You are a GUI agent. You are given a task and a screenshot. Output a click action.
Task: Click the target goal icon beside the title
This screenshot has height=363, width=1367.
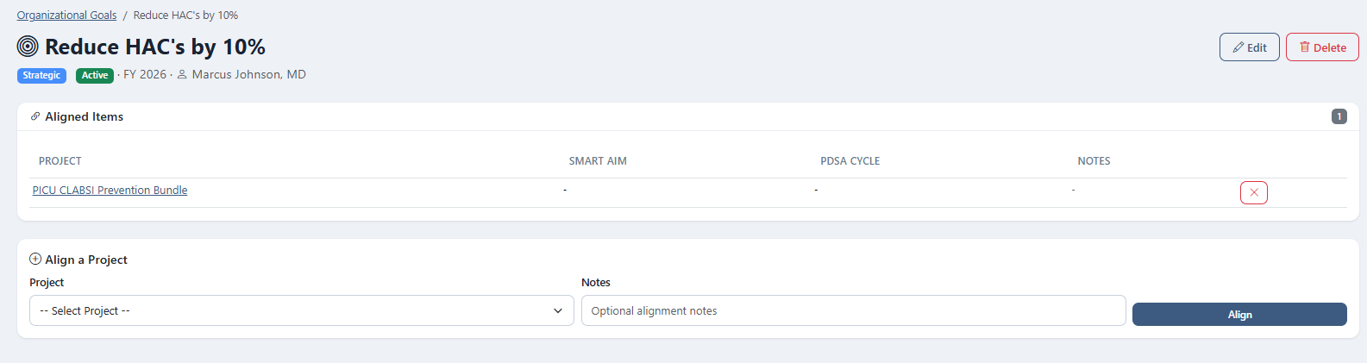click(28, 47)
